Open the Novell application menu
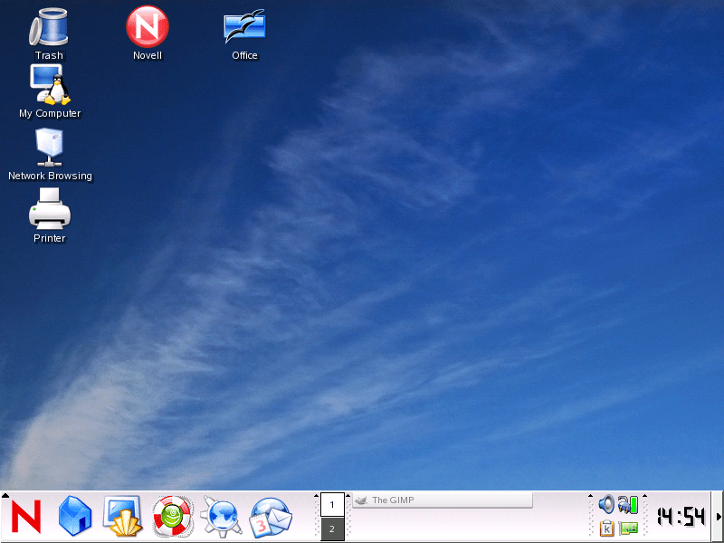Viewport: 724px width, 543px height. [x=26, y=516]
